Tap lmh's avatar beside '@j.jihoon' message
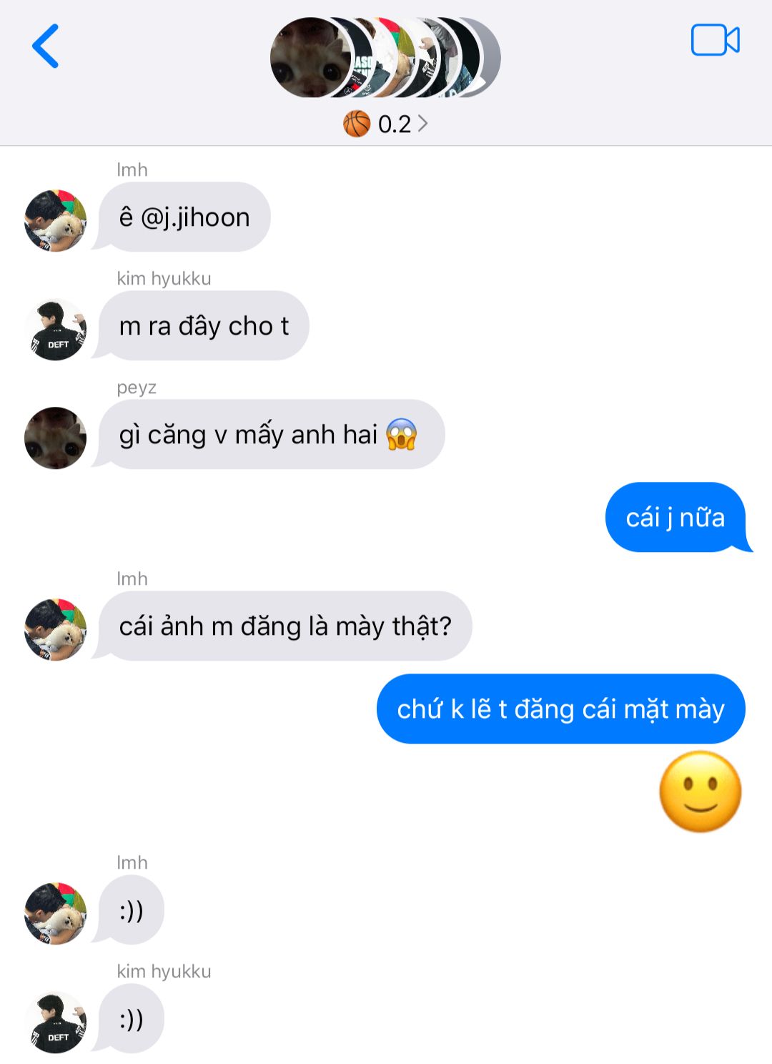This screenshot has height=1064, width=772. coord(56,220)
